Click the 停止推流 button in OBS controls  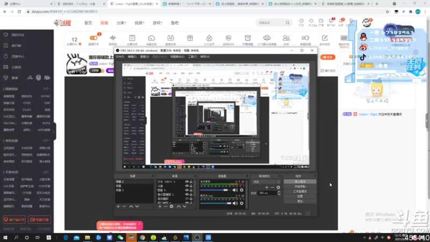(300, 182)
